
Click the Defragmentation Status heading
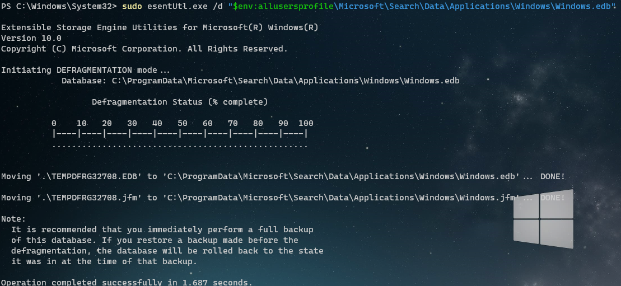coord(180,102)
